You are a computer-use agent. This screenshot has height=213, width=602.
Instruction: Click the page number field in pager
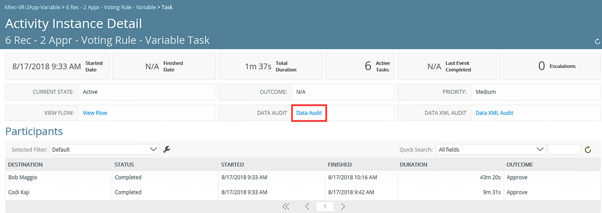[325, 207]
